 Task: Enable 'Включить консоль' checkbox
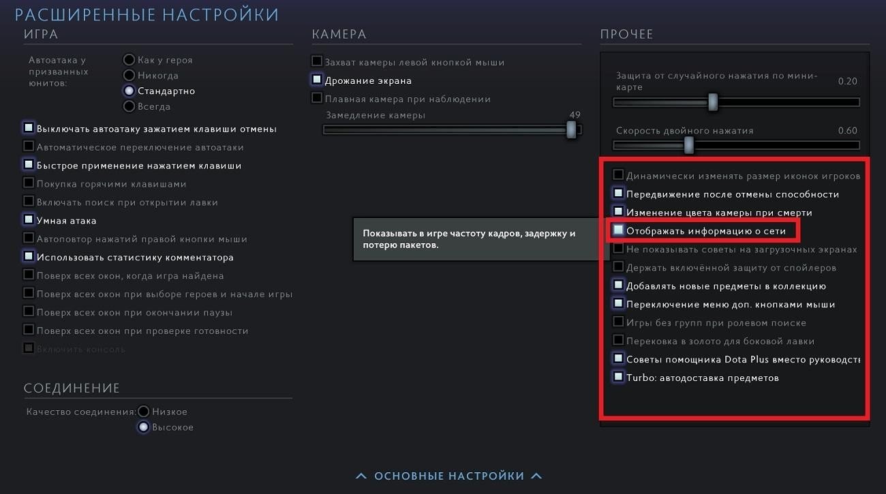[29, 348]
